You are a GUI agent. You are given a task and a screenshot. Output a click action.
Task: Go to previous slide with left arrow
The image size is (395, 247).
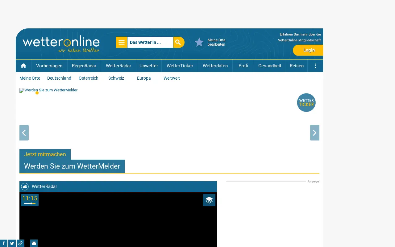click(x=24, y=133)
